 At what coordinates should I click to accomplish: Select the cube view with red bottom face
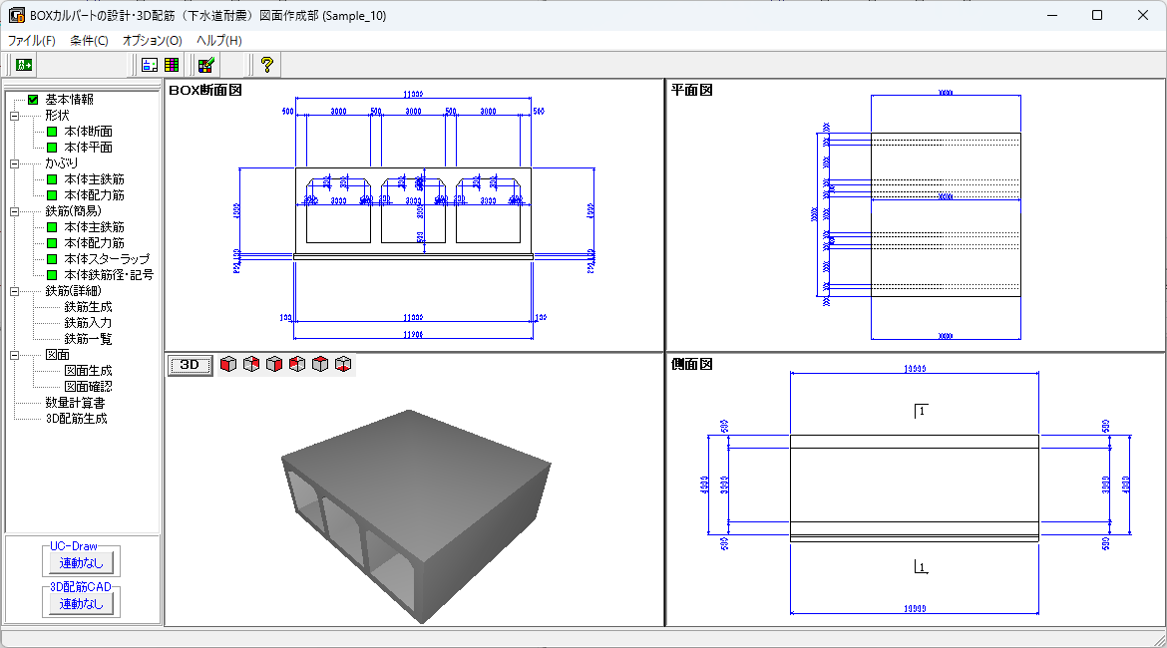(x=343, y=365)
